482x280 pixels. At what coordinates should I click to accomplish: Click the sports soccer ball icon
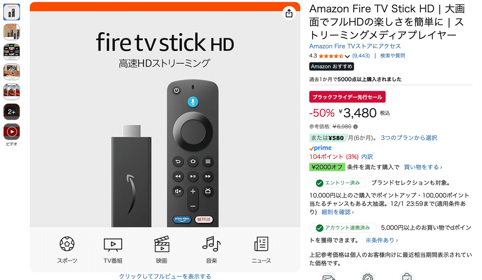tap(67, 243)
